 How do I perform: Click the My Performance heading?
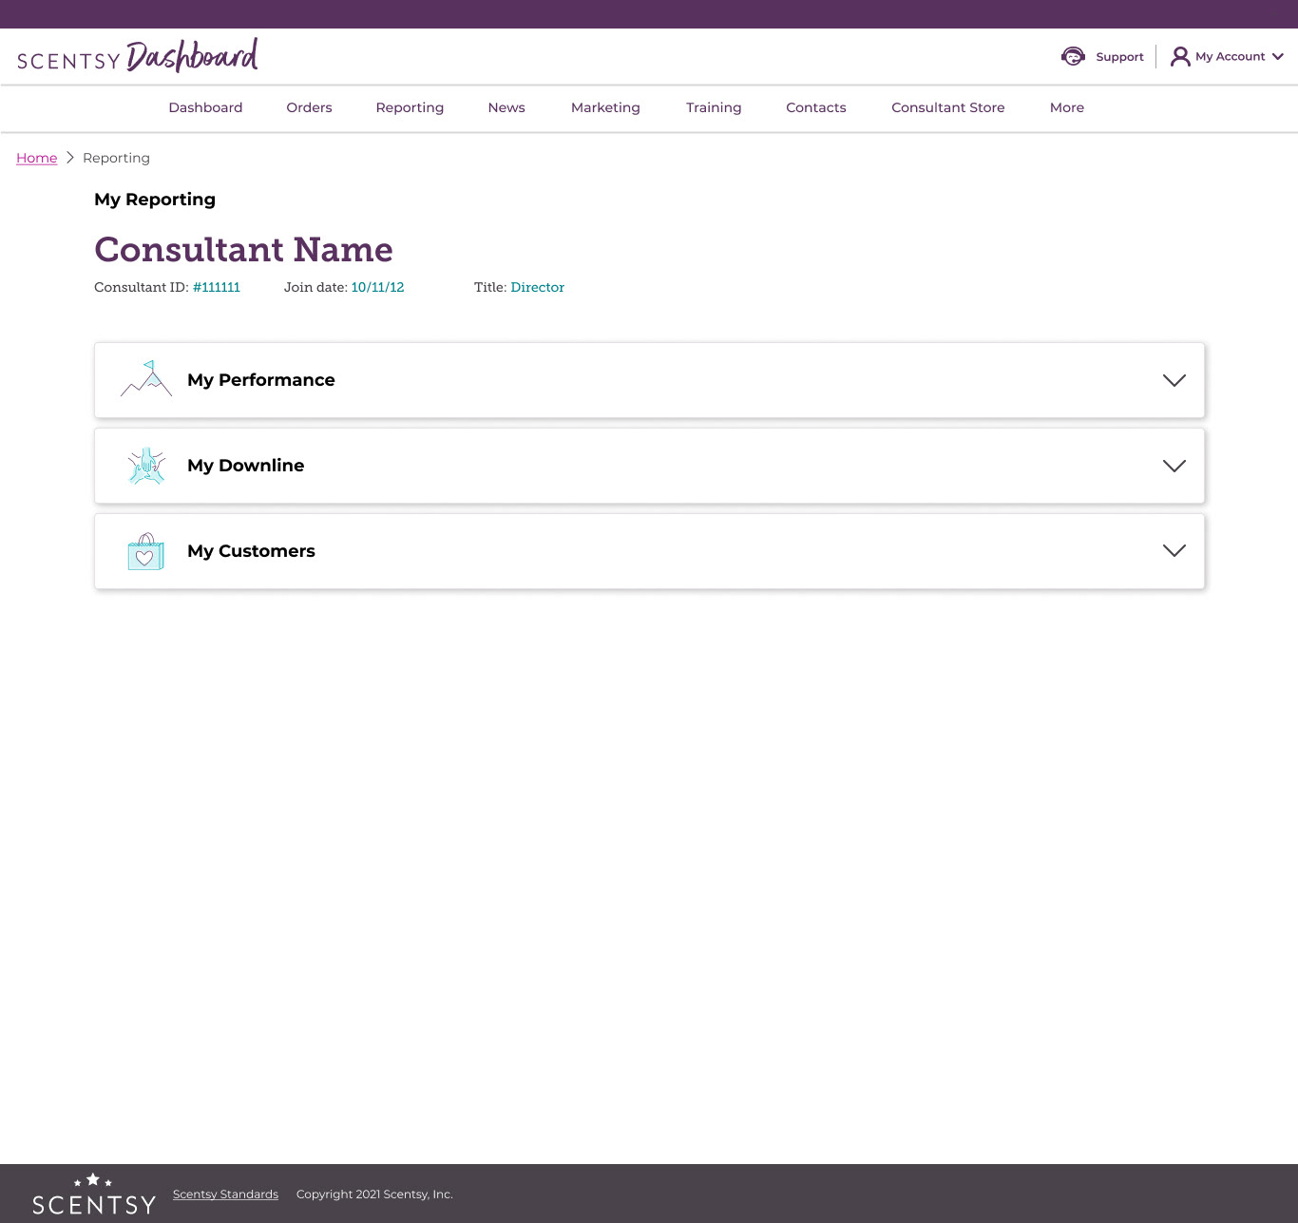[x=261, y=380]
